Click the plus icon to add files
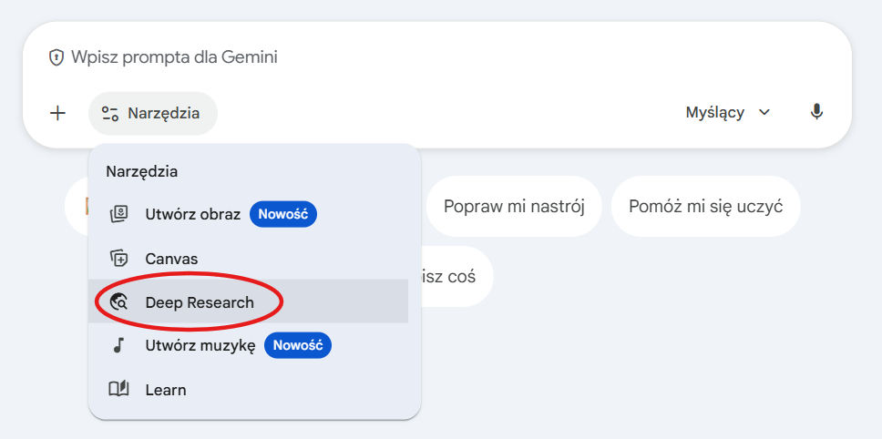 coord(58,114)
